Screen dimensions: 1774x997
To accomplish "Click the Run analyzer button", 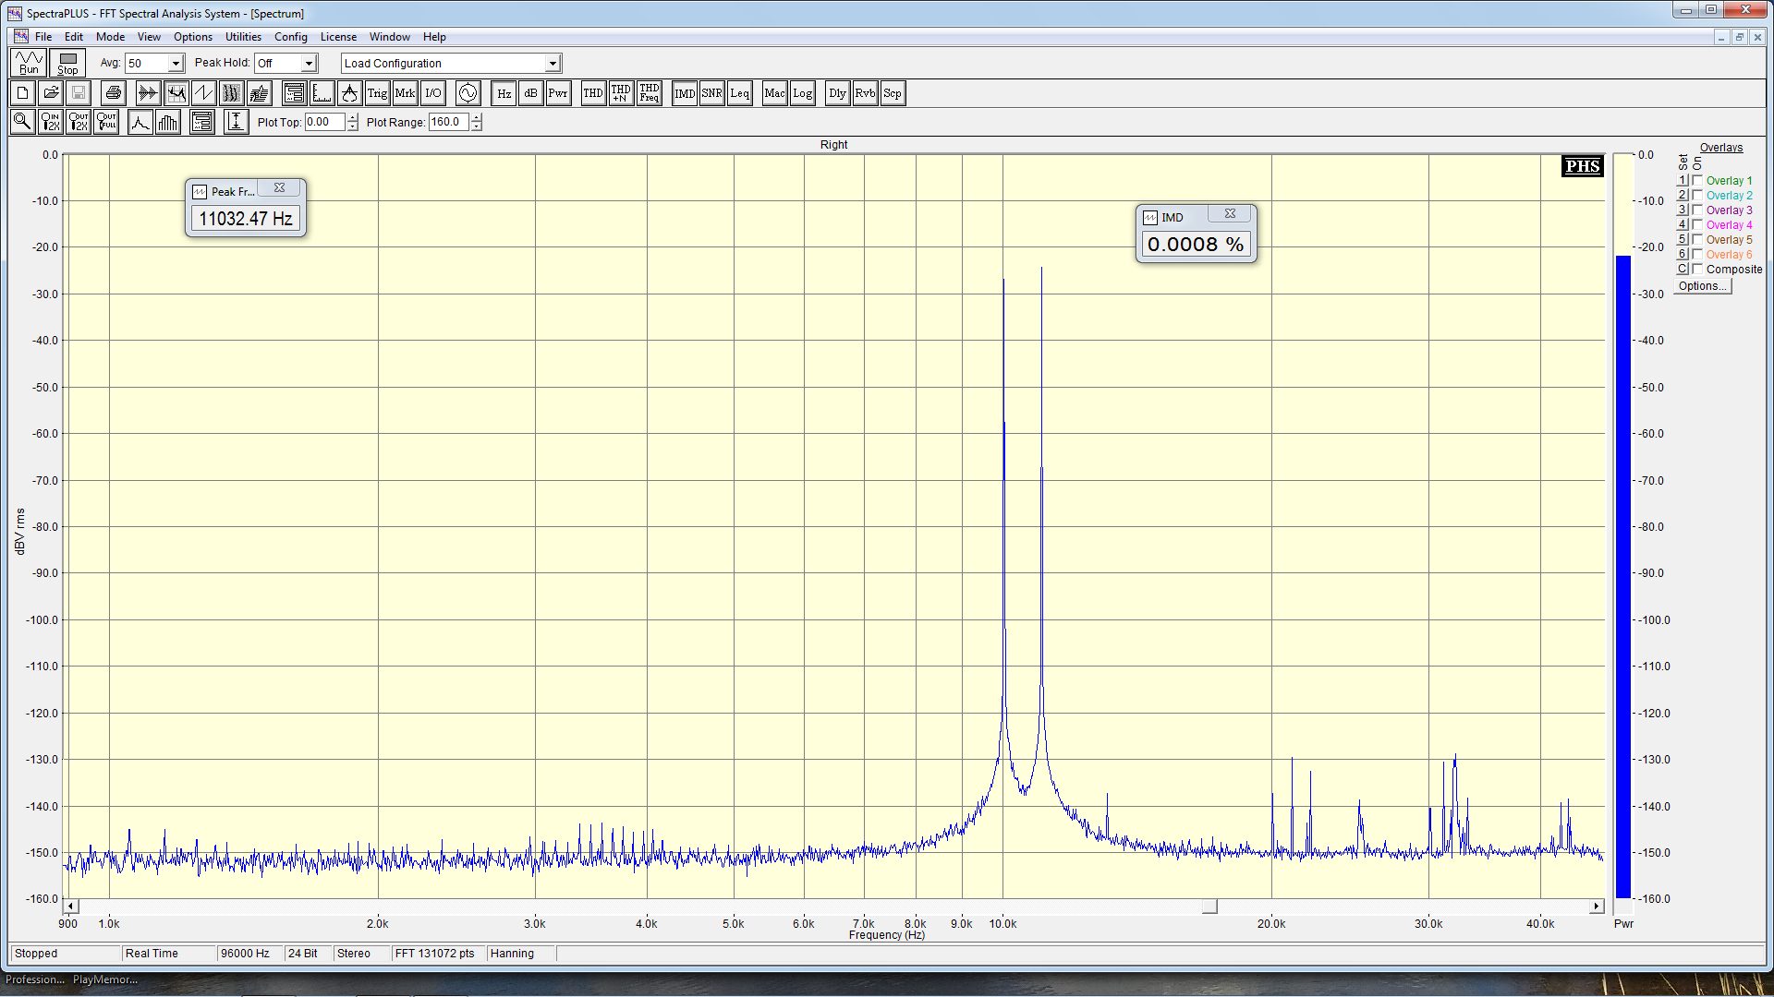I will pyautogui.click(x=30, y=63).
